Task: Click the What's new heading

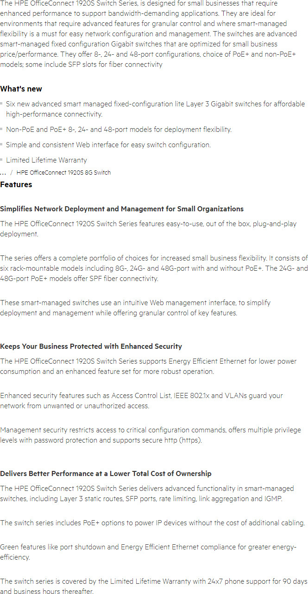Action: click(21, 89)
